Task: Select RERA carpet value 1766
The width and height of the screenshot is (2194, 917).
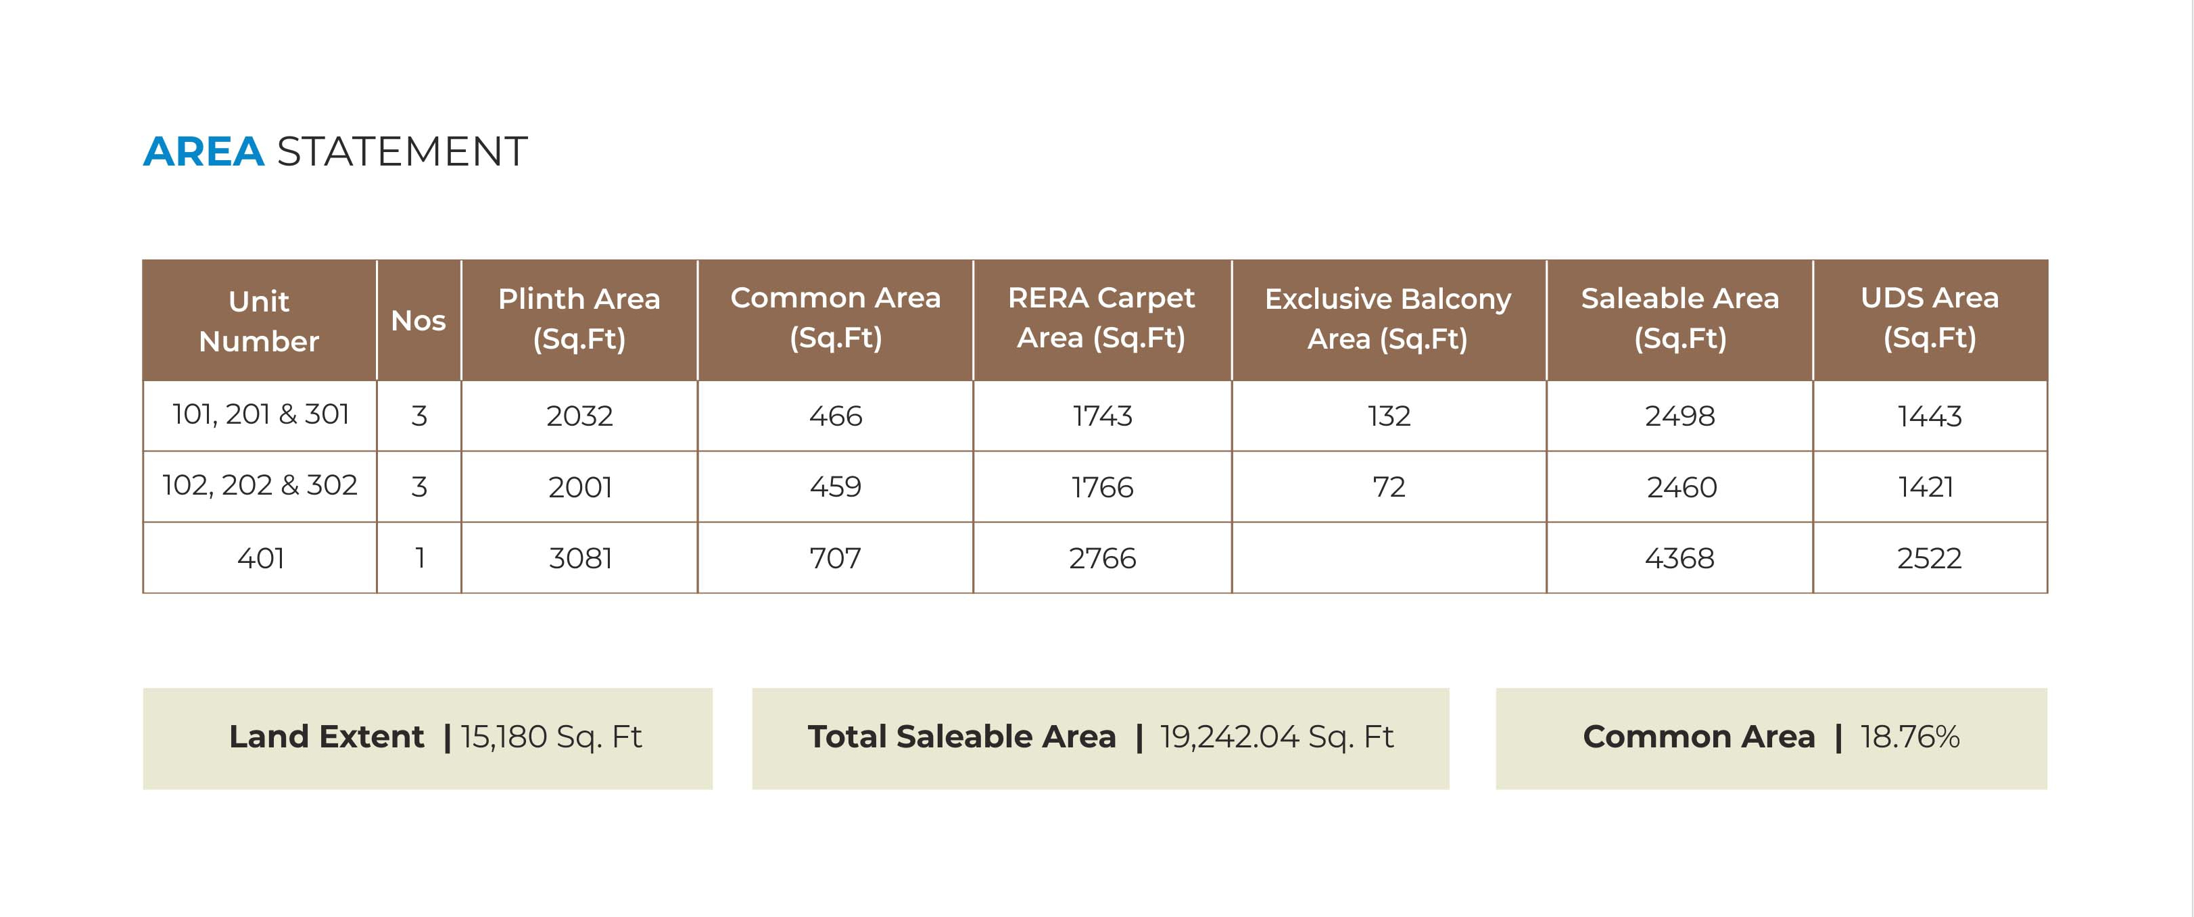Action: pyautogui.click(x=1102, y=487)
